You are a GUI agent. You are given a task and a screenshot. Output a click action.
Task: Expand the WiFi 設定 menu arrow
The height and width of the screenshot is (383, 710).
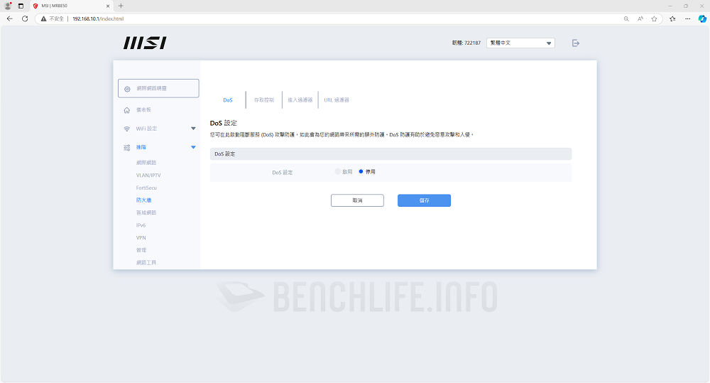[x=193, y=129]
